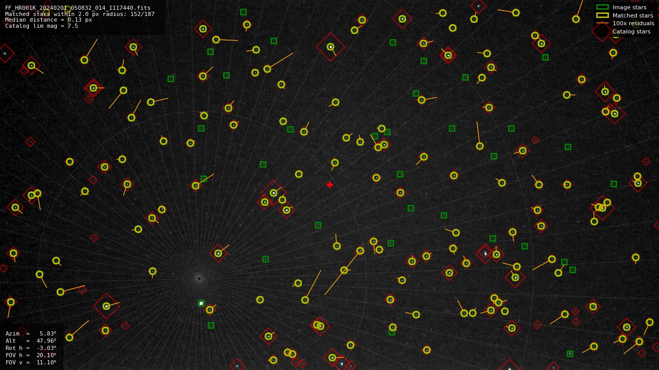
Task: Click the 'Image stars' legend label
Action: 629,7
